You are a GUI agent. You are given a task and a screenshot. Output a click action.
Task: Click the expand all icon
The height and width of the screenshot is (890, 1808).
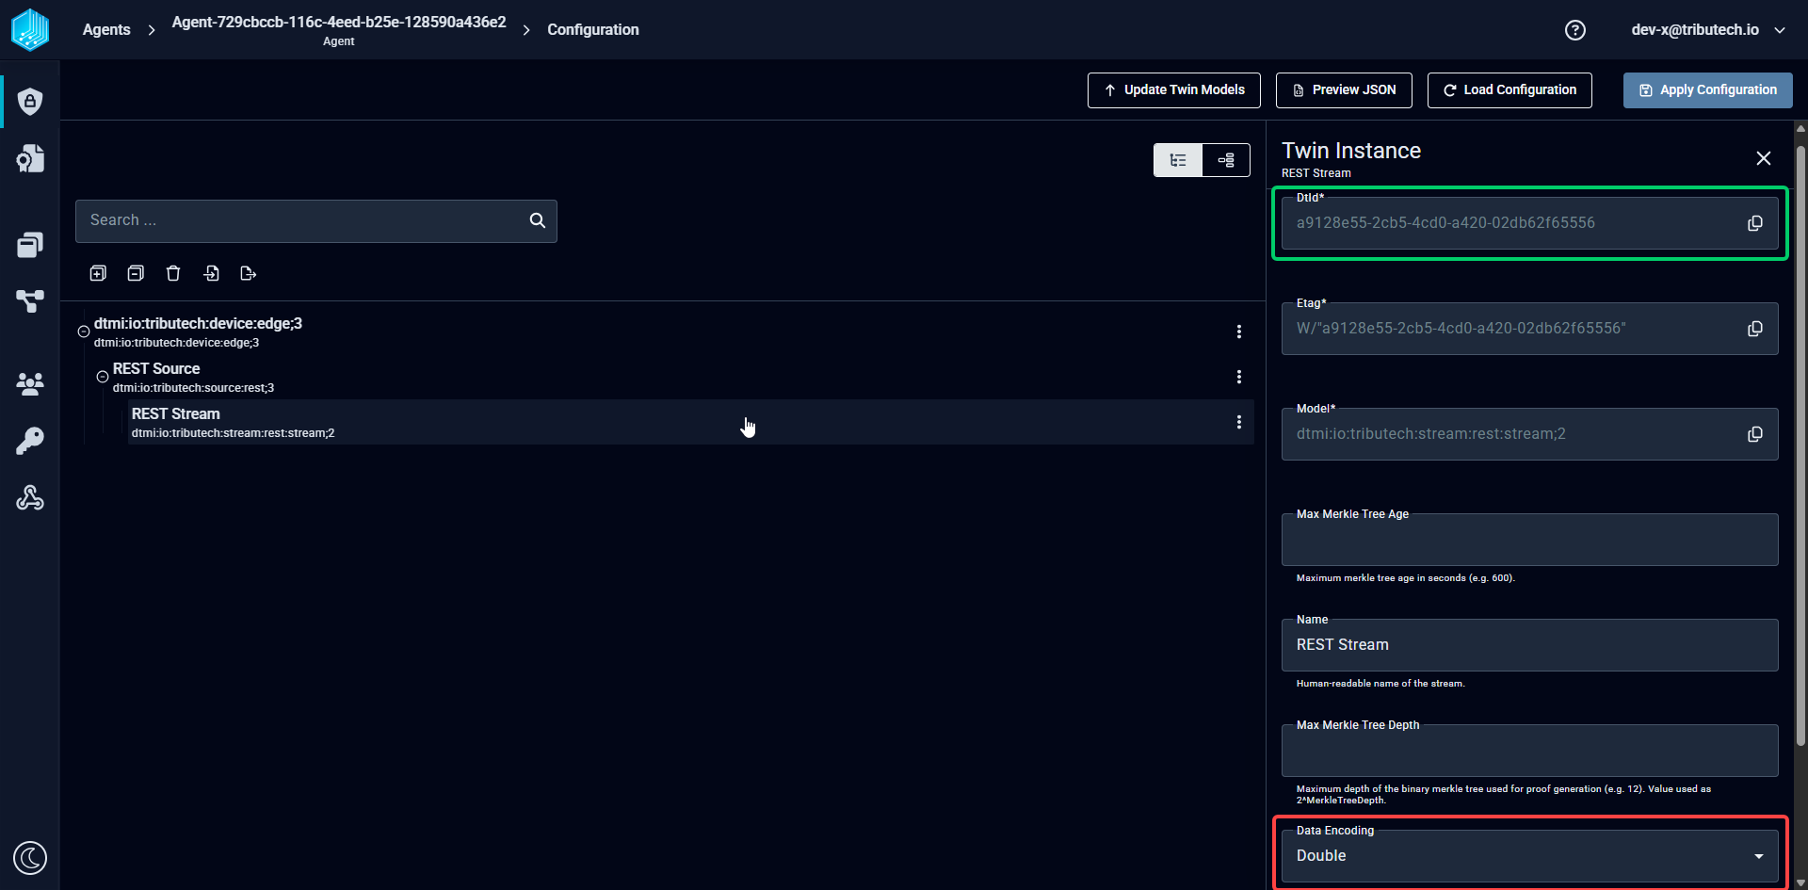coord(98,273)
